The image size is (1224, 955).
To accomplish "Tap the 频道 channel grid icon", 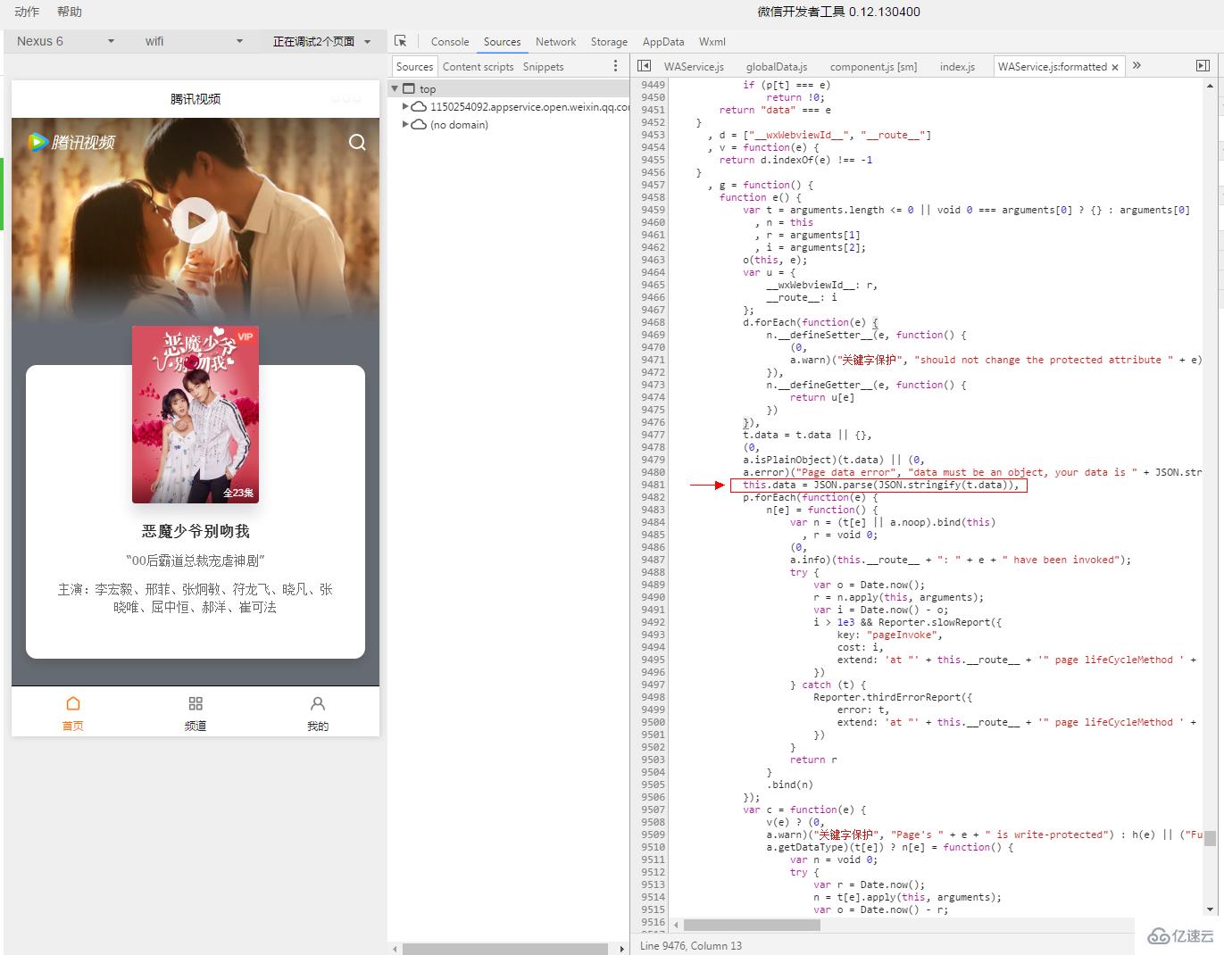I will pos(196,703).
